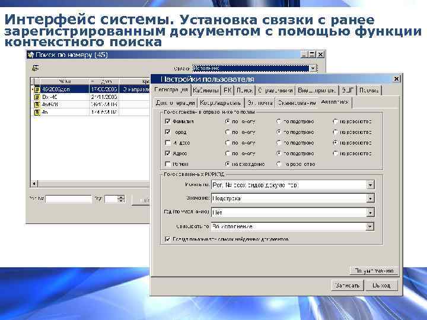Open the Корр./адресаты subtab

click(x=220, y=103)
